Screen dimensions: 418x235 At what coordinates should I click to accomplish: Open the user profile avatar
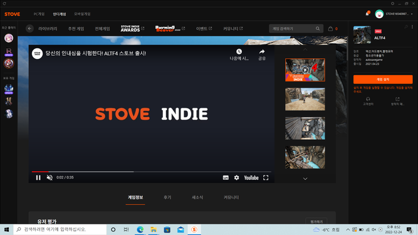coord(379,14)
